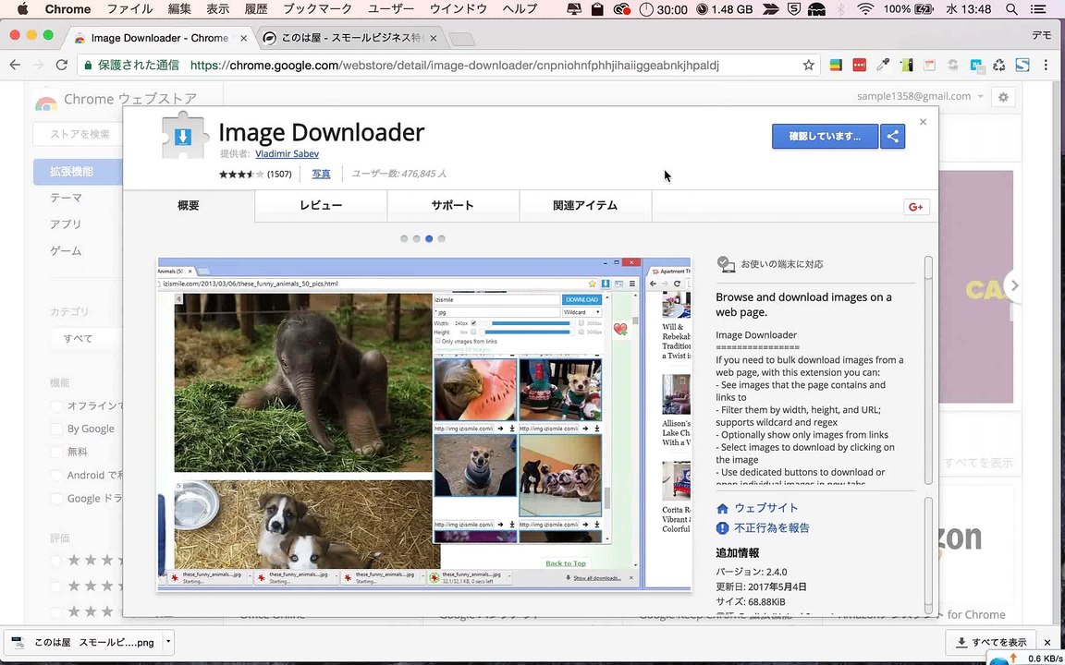Open the すべて category dropdown
This screenshot has height=665, width=1065.
(86, 338)
